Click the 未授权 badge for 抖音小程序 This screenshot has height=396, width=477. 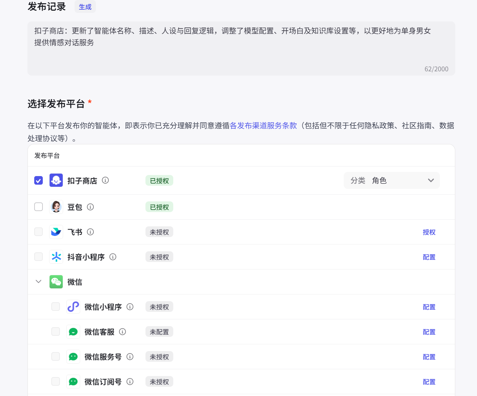tap(159, 257)
